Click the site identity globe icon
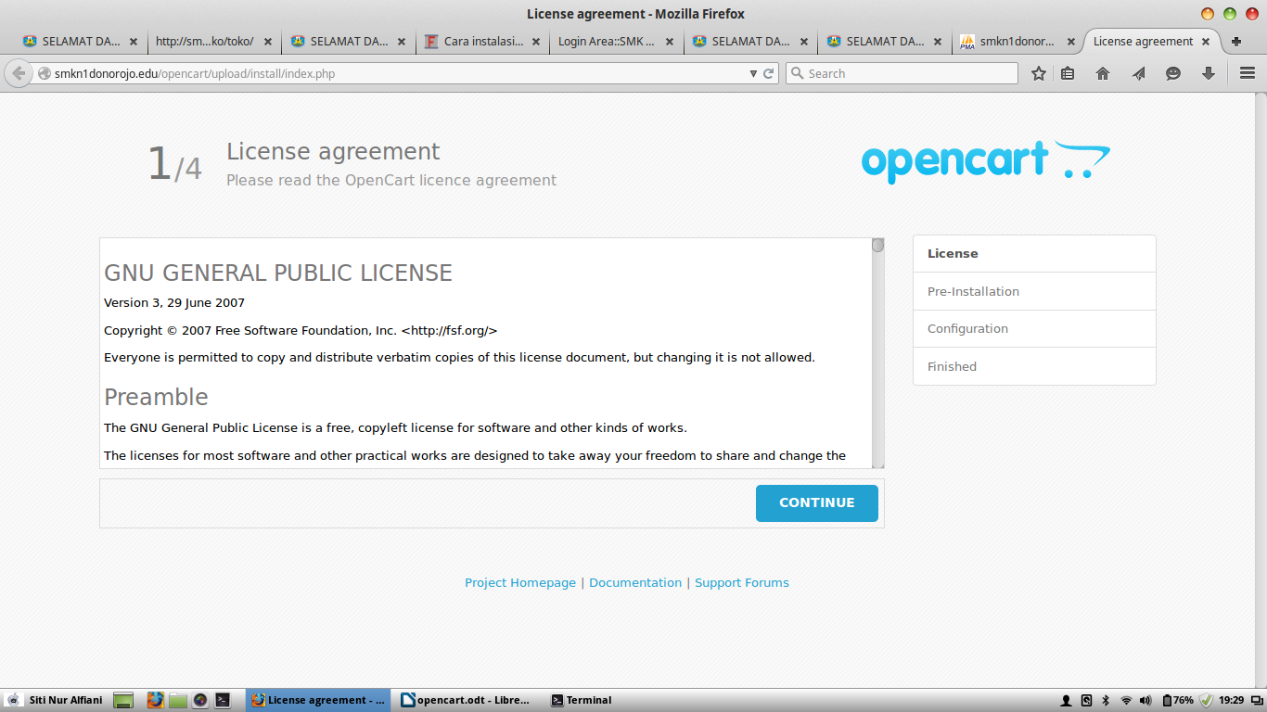1267x712 pixels. (44, 73)
